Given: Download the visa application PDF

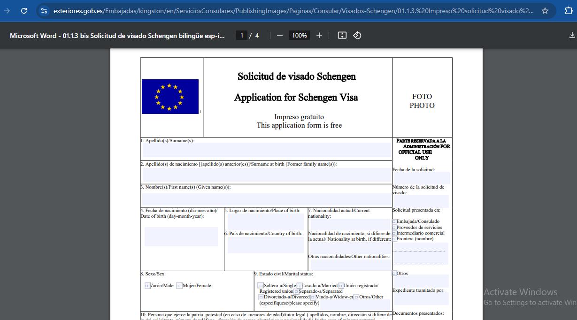Looking at the screenshot, I should point(572,35).
